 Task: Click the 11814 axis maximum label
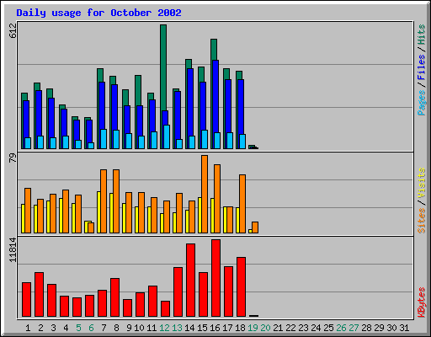[x=13, y=250]
